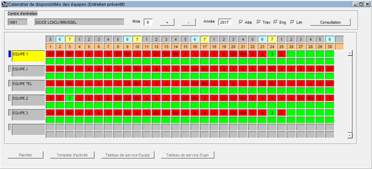Click the record indicator beside EQUIPE TEL

9,83
